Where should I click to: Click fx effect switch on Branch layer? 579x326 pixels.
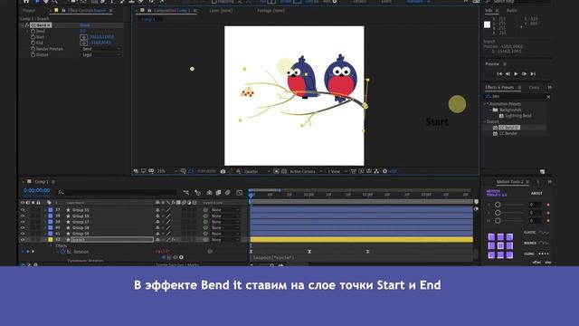click(173, 240)
